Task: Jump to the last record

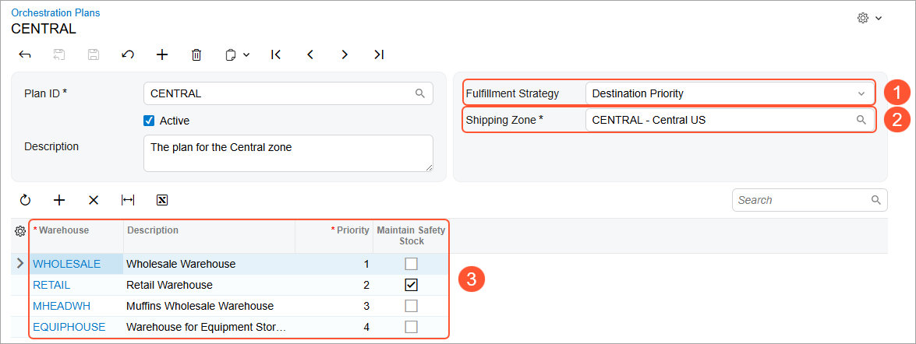Action: (379, 54)
